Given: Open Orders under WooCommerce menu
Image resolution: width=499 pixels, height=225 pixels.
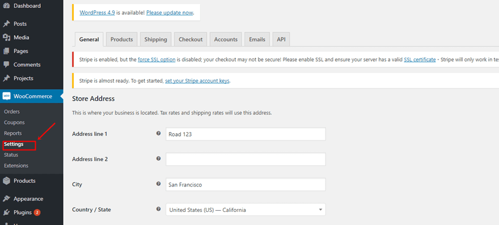Looking at the screenshot, I should click(x=12, y=112).
